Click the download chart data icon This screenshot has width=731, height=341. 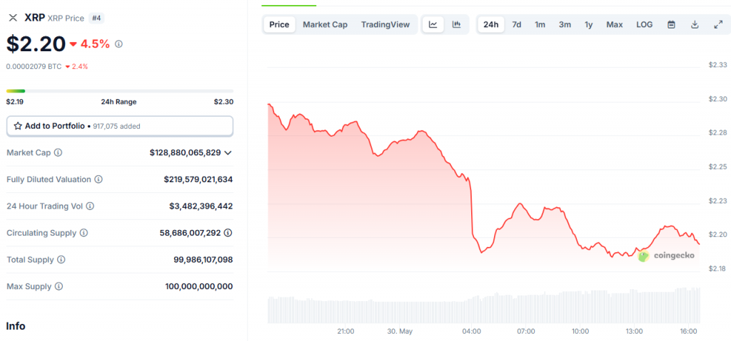click(695, 24)
